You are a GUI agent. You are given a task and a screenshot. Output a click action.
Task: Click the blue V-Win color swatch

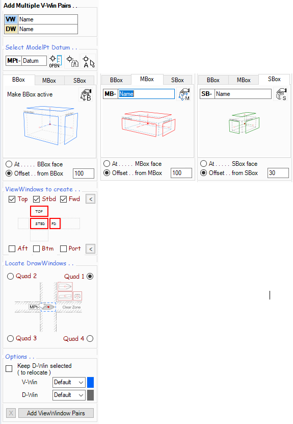point(91,382)
